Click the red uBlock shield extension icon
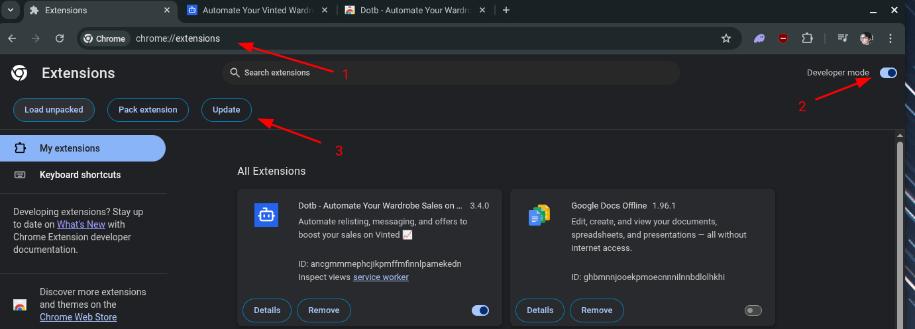 (783, 38)
